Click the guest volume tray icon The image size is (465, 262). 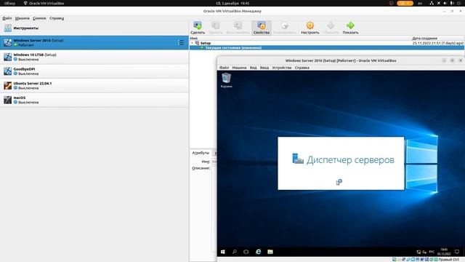424,252
